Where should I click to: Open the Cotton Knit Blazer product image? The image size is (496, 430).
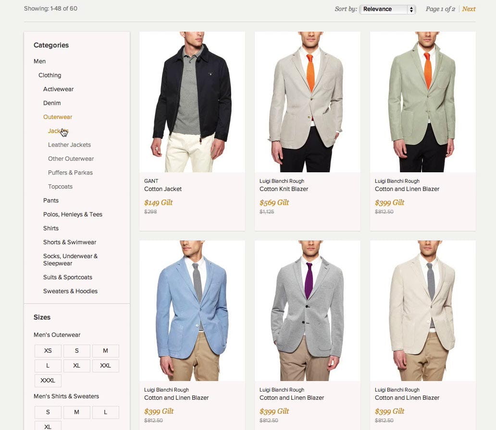tap(308, 102)
